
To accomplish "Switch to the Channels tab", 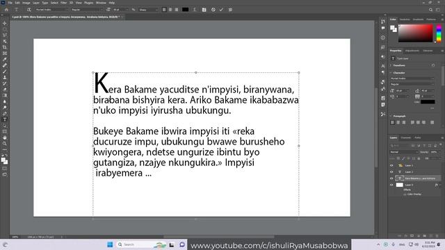I will (405, 137).
